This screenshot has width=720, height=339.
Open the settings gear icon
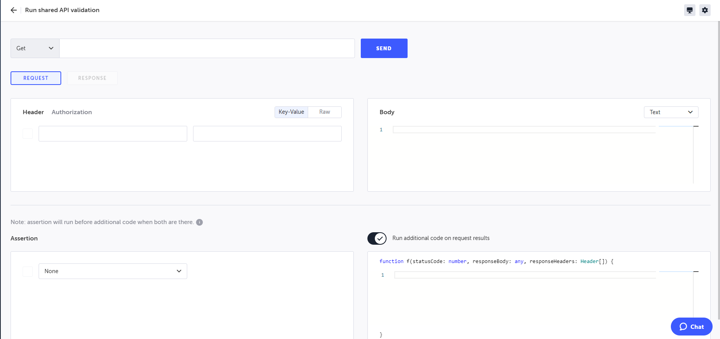(705, 10)
